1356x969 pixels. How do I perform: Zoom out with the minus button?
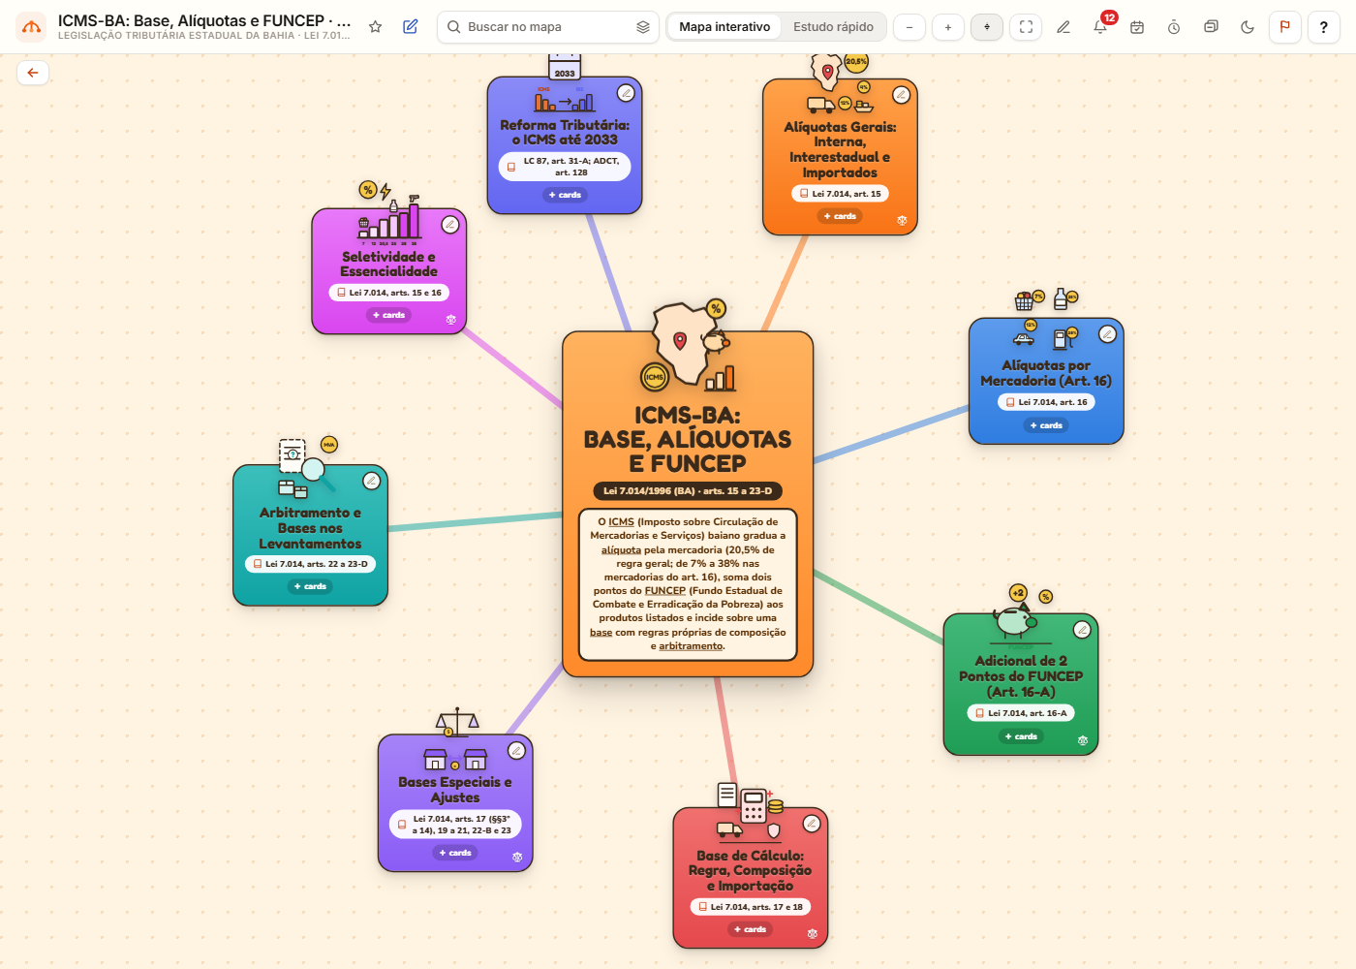[909, 27]
